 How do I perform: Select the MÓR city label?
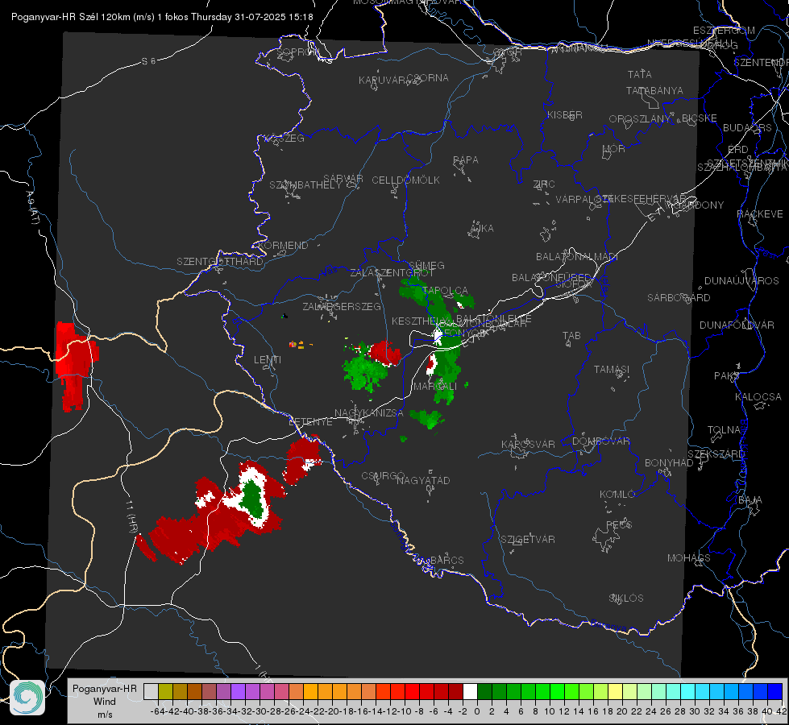pyautogui.click(x=614, y=149)
